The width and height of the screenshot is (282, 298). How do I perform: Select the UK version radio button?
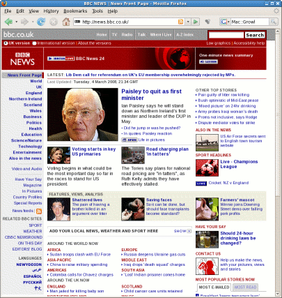[6, 43]
